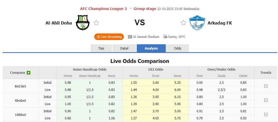Image resolution: width=278 pixels, height=122 pixels.
Task: Select the Analysis tab
Action: (151, 48)
